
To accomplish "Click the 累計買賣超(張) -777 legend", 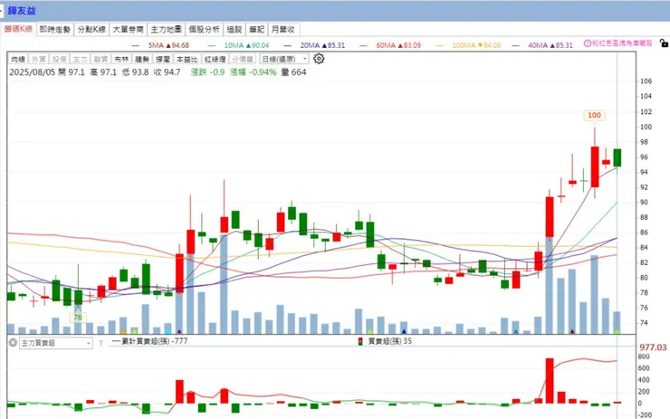I will 149,341.
